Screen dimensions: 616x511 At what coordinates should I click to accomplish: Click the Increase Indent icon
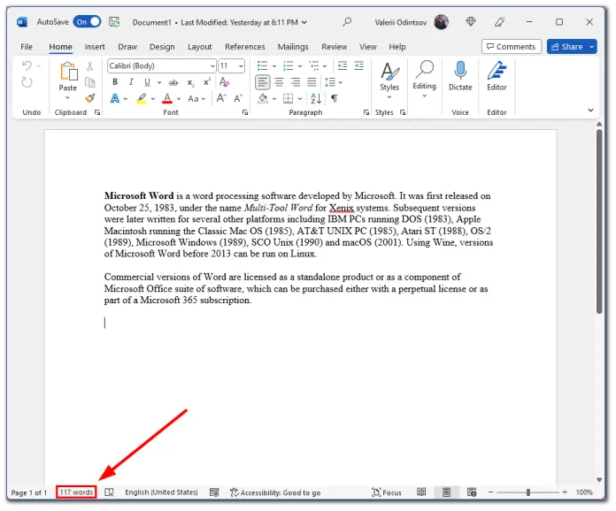(358, 65)
